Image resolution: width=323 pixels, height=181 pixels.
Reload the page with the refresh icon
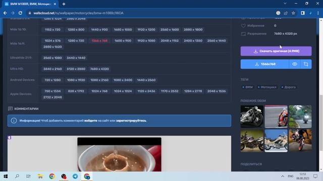click(20, 13)
